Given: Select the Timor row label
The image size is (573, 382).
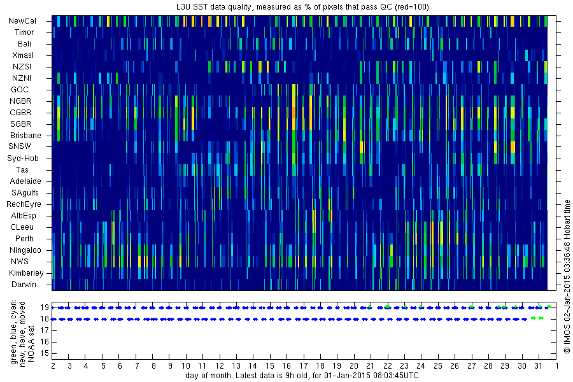Looking at the screenshot, I should click(24, 32).
